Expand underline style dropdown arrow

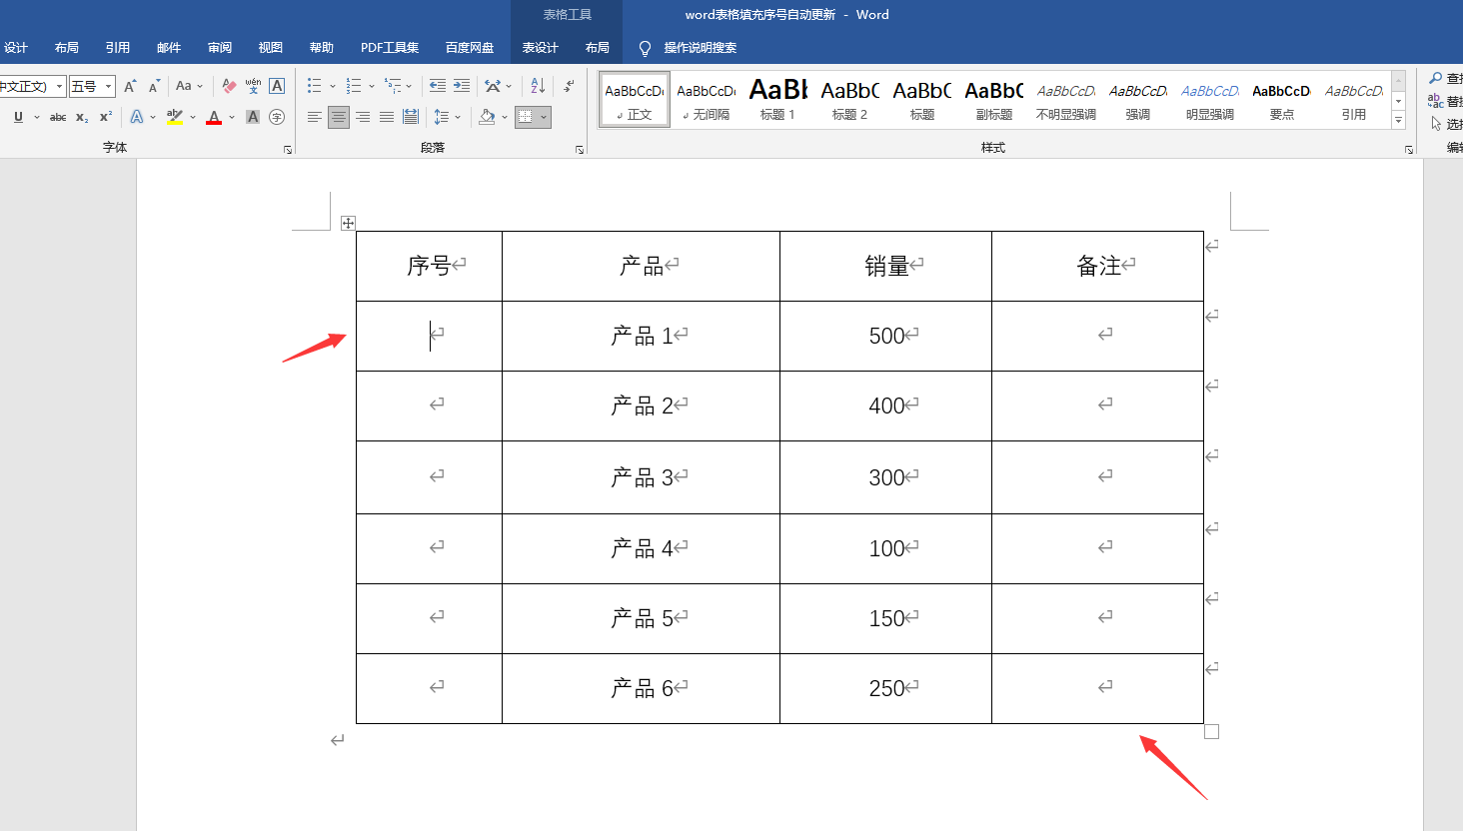pyautogui.click(x=37, y=117)
